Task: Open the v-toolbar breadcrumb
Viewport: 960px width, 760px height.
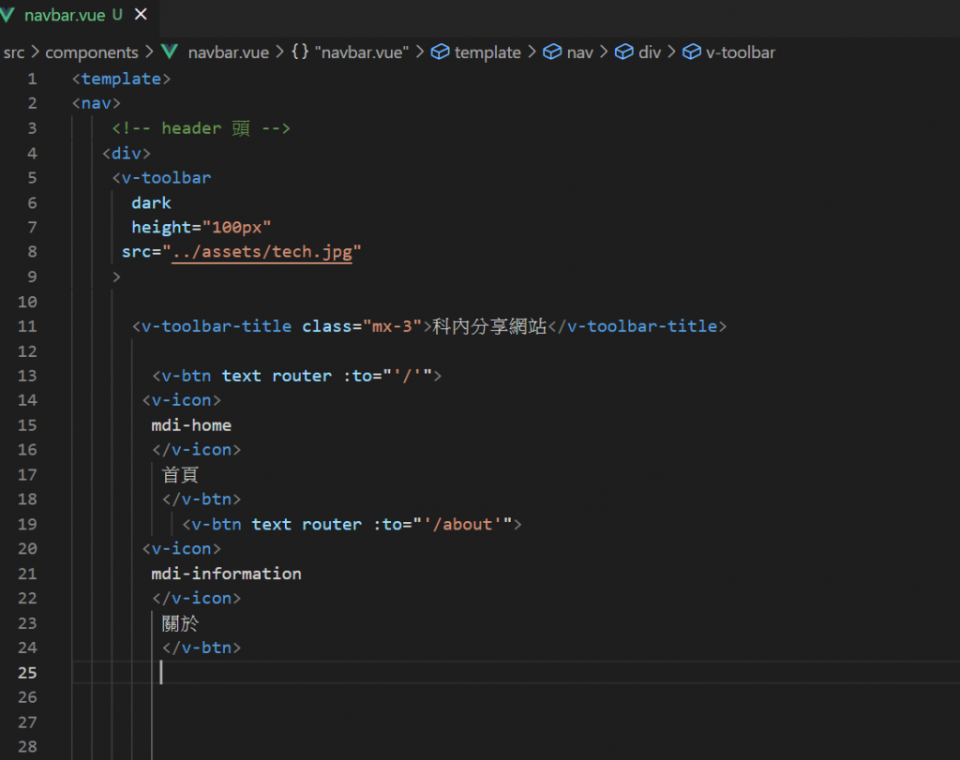Action: [x=741, y=52]
